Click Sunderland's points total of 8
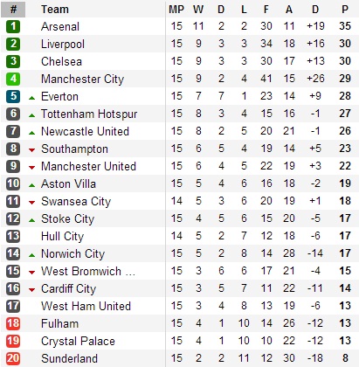 pyautogui.click(x=345, y=358)
